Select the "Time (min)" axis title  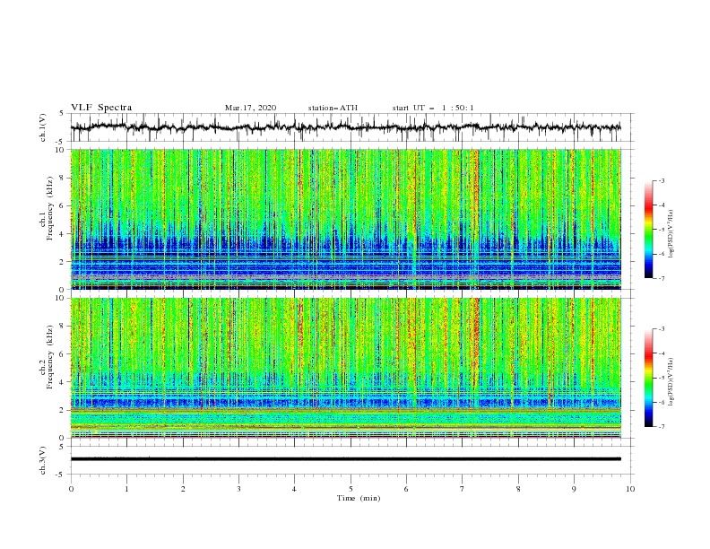tap(359, 498)
